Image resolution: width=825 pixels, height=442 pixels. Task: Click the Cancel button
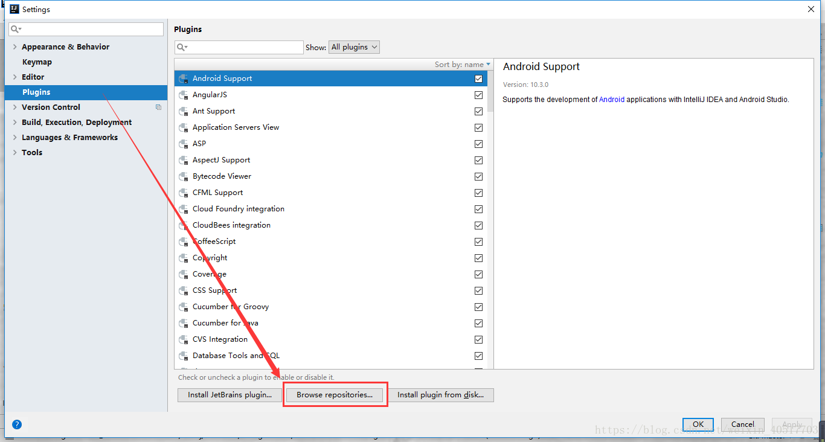point(742,424)
